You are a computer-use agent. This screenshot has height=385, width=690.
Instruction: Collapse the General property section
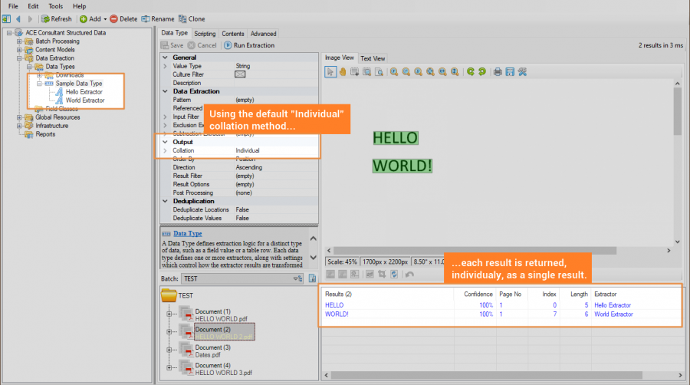pos(165,58)
